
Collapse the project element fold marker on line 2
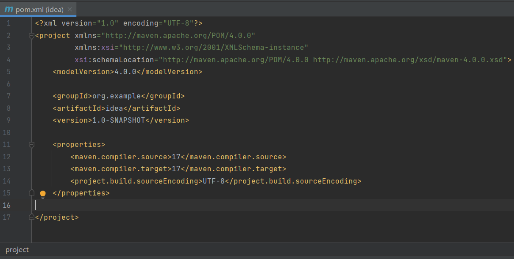tap(31, 36)
